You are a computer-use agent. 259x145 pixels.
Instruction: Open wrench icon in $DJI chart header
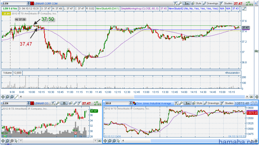click(x=181, y=103)
